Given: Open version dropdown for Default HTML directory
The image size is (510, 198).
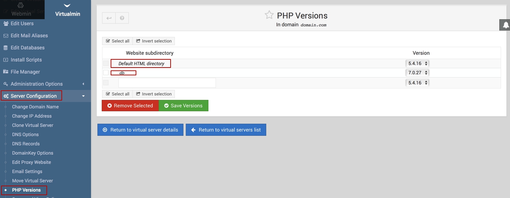Looking at the screenshot, I should pyautogui.click(x=417, y=63).
